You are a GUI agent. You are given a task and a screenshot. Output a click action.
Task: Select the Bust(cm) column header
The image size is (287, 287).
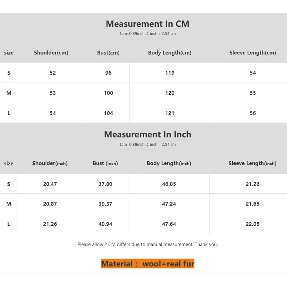108,53
